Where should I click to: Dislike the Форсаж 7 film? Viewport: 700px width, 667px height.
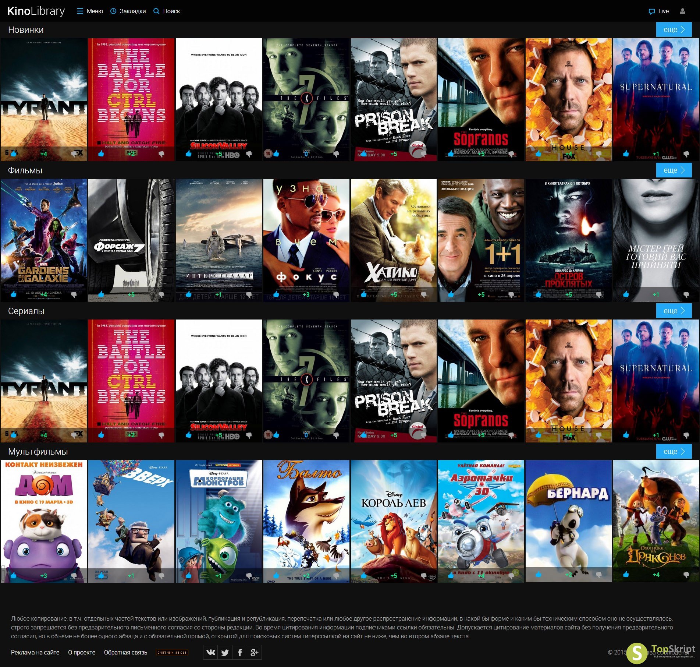point(161,294)
